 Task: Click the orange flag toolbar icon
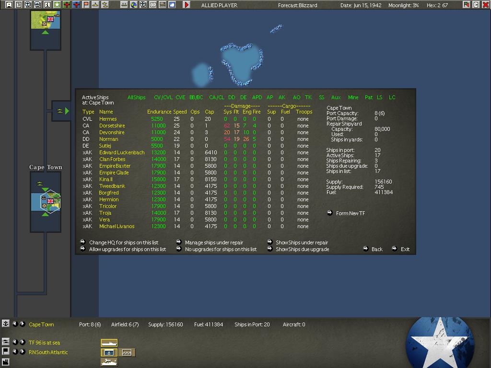86,5
